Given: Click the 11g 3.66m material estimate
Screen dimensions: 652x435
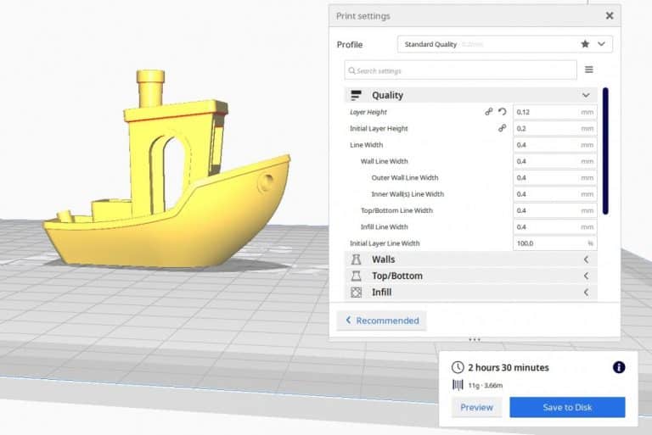Looking at the screenshot, I should [x=486, y=385].
